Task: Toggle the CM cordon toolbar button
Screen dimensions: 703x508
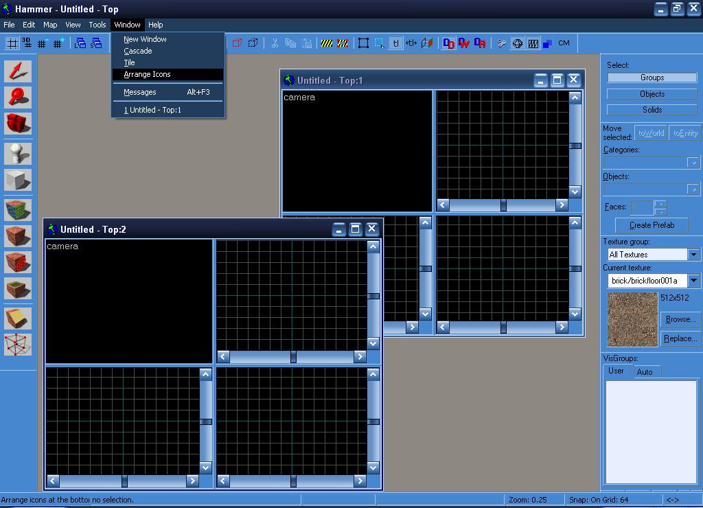Action: point(564,43)
